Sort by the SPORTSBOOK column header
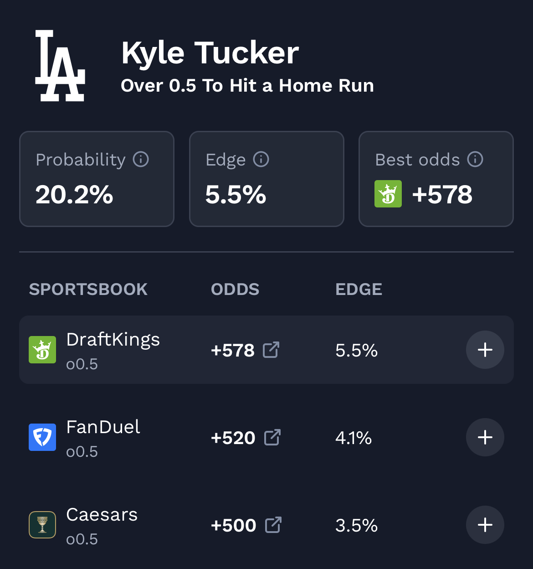 [x=88, y=290]
